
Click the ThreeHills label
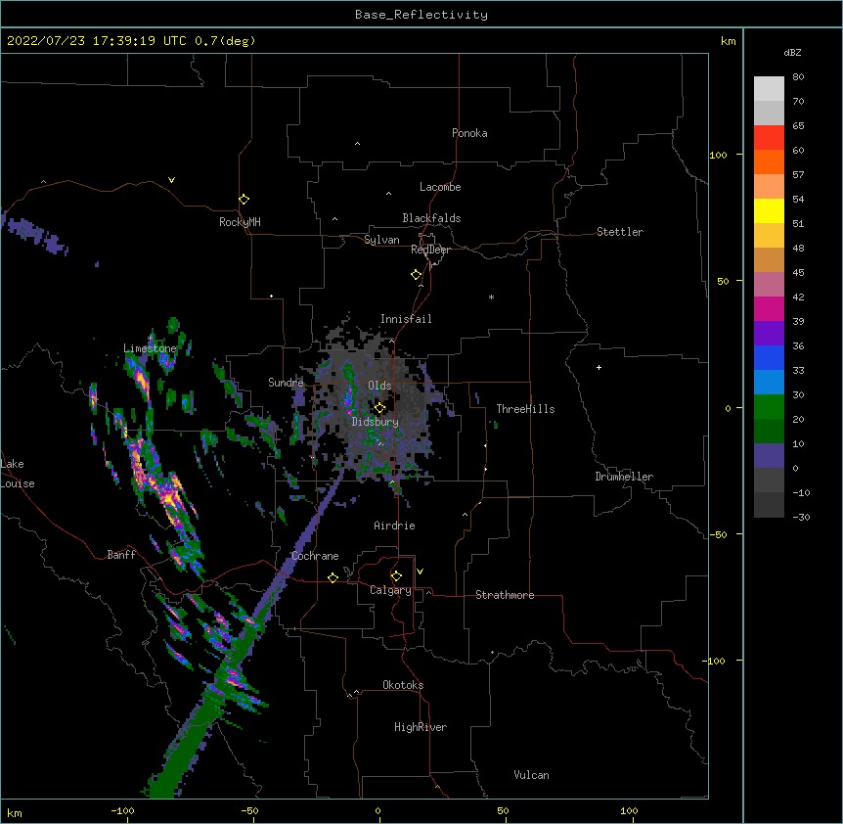tap(525, 409)
